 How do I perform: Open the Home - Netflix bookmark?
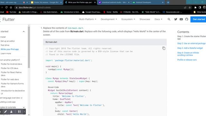pos(111,12)
